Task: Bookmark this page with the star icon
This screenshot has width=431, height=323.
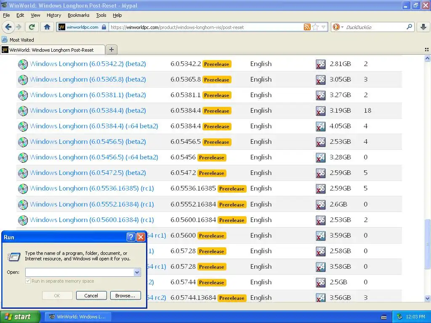Action: [x=315, y=27]
